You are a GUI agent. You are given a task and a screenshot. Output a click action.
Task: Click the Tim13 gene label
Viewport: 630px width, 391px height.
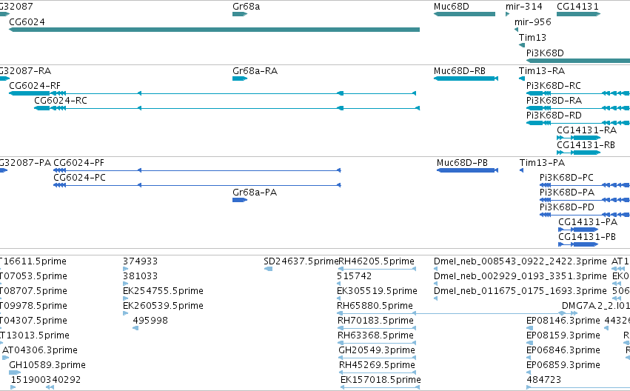(532, 38)
